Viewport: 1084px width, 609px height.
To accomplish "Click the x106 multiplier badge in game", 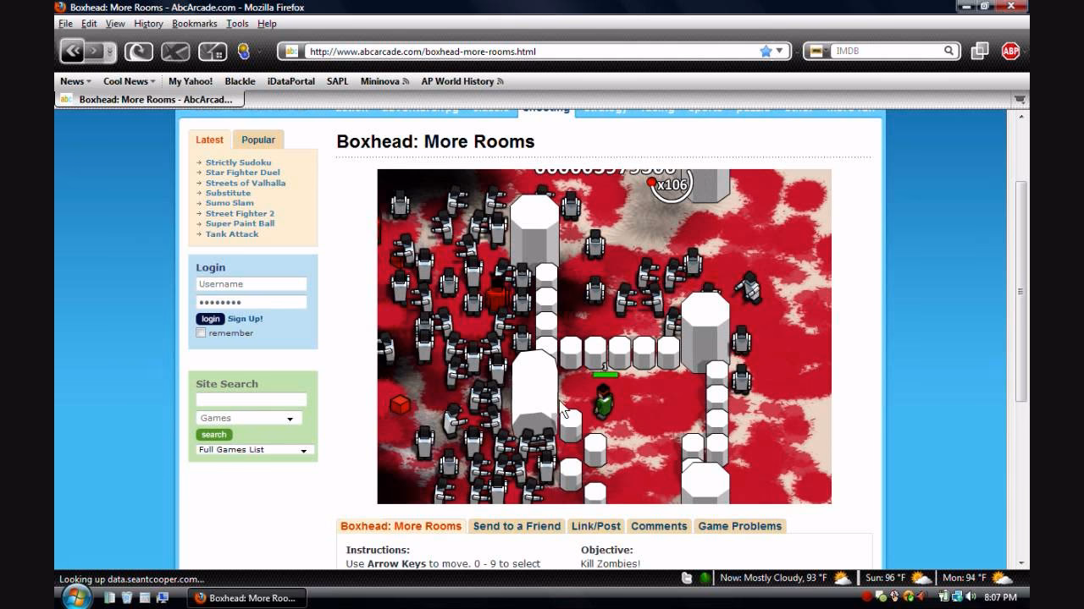I will pyautogui.click(x=671, y=184).
